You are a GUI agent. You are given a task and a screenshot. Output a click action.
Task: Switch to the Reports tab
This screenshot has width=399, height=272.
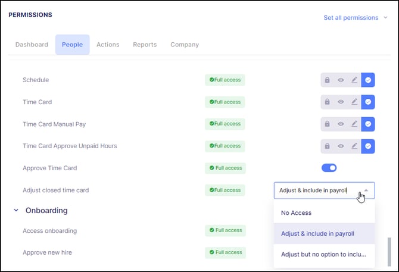tap(145, 45)
